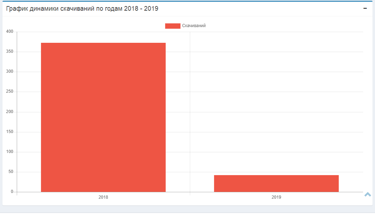Click the red legend color box
The image size is (375, 214).
[173, 26]
